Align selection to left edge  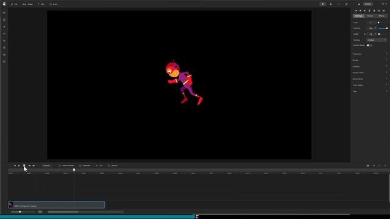tap(356, 11)
